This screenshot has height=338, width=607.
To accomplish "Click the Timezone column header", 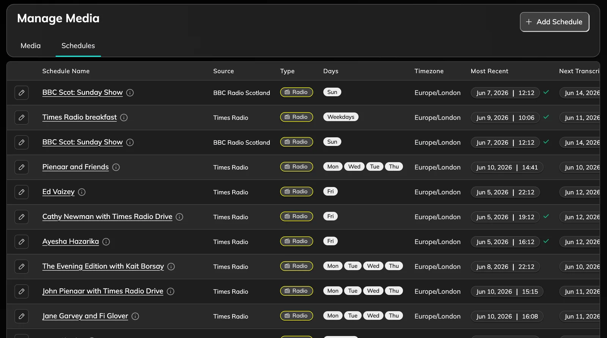I will point(429,71).
